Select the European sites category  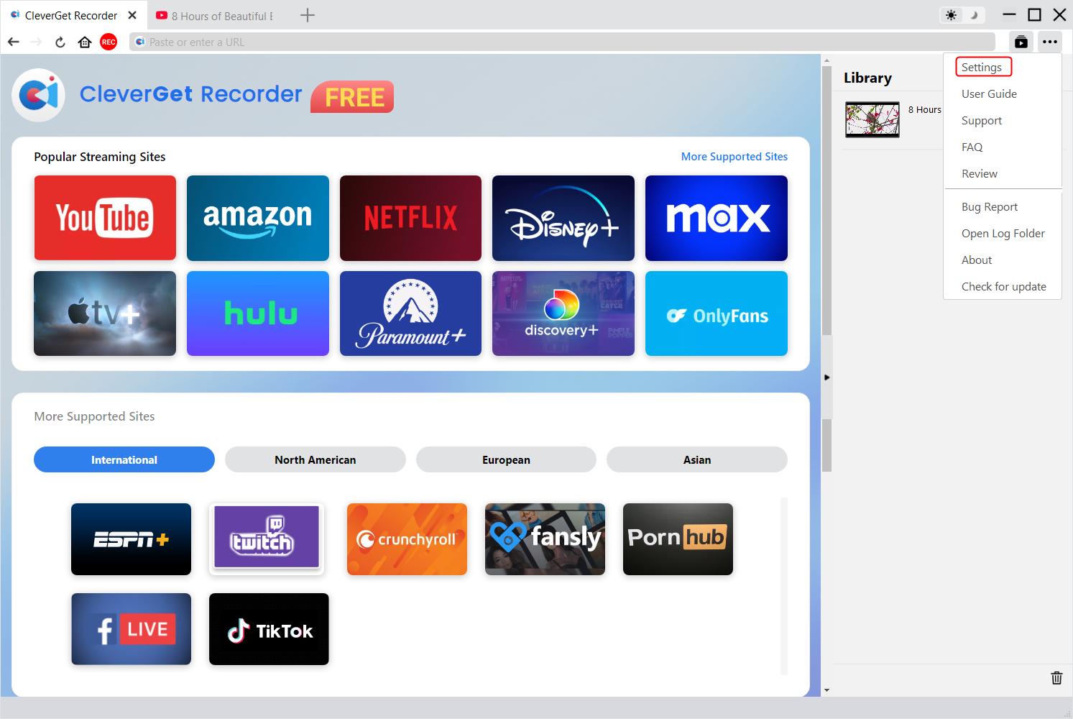click(506, 459)
